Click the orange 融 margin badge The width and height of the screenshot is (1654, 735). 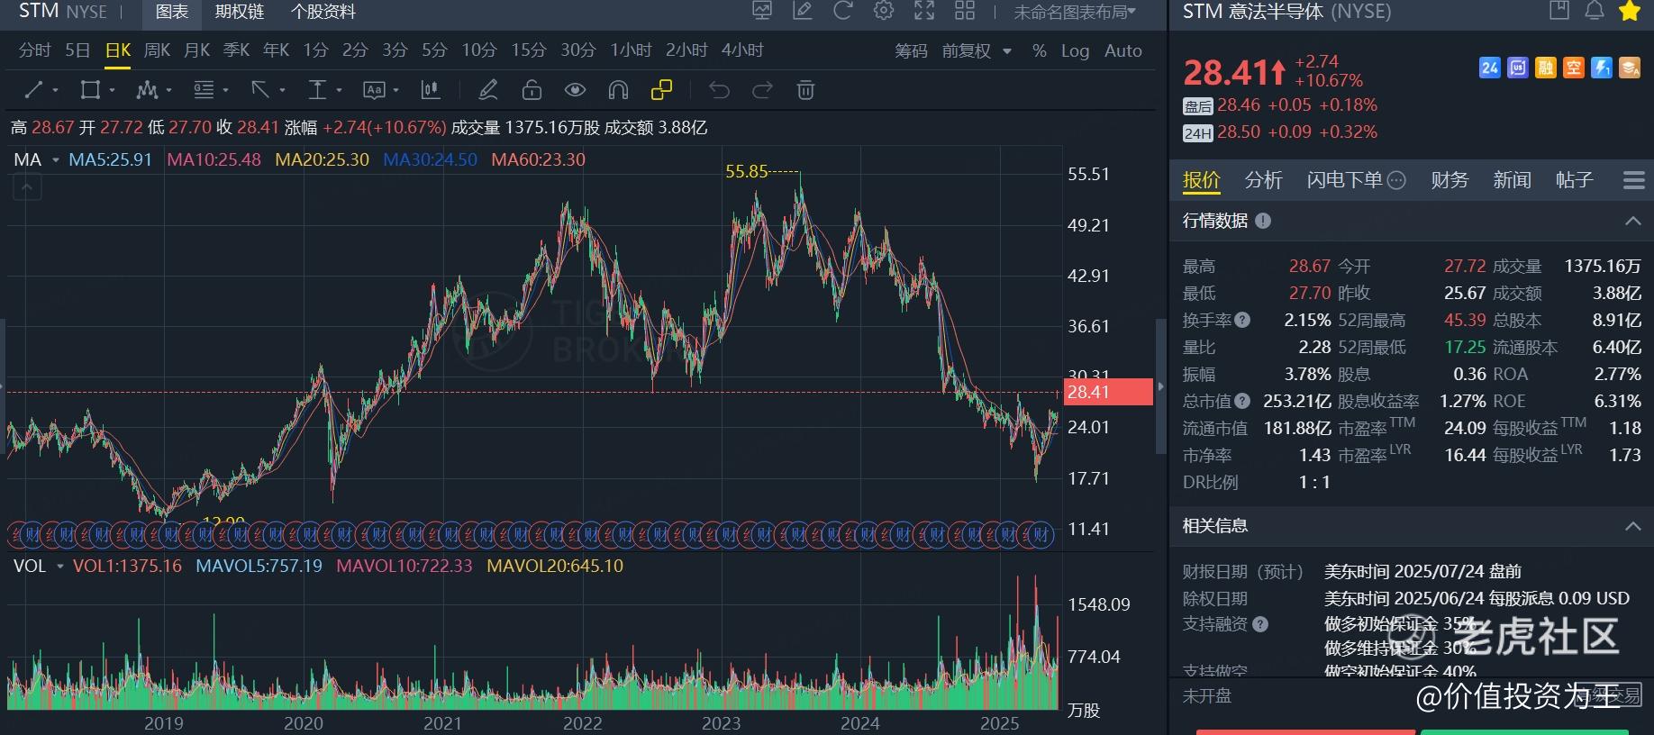(1545, 68)
